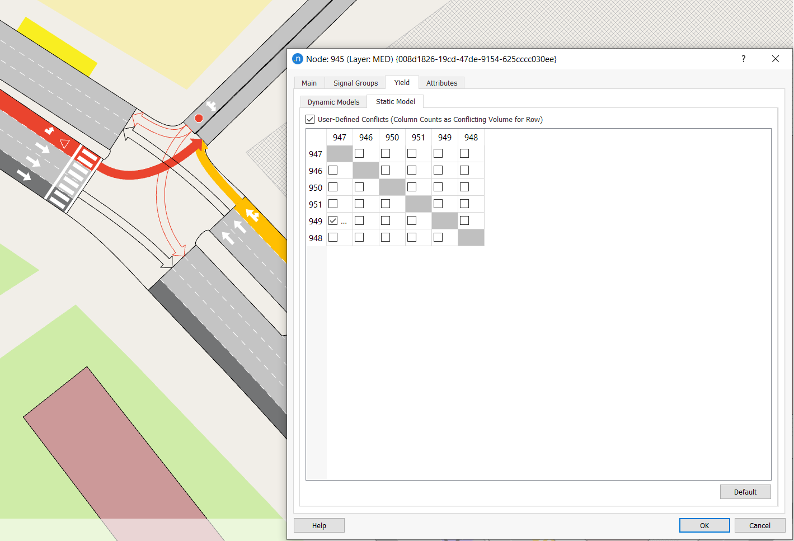This screenshot has height=541, width=794.
Task: Close the Node 945 dialog
Action: (775, 59)
